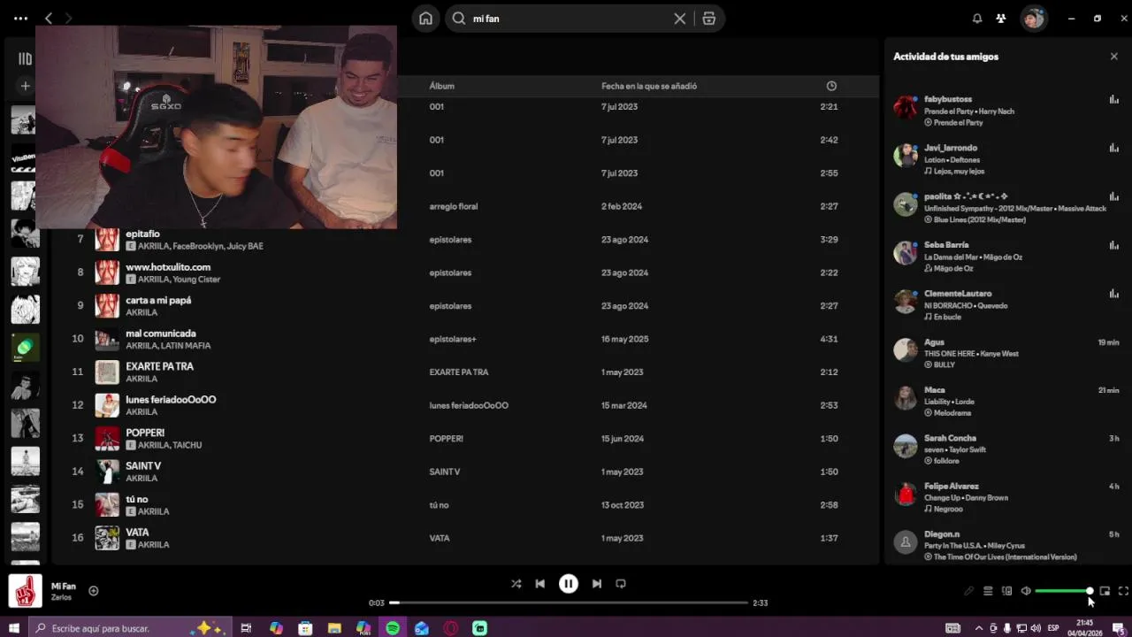Open Maca's Melodrama album link
This screenshot has width=1132, height=637.
click(952, 413)
